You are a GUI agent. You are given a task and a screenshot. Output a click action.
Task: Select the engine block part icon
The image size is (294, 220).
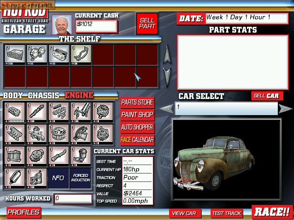(15, 111)
